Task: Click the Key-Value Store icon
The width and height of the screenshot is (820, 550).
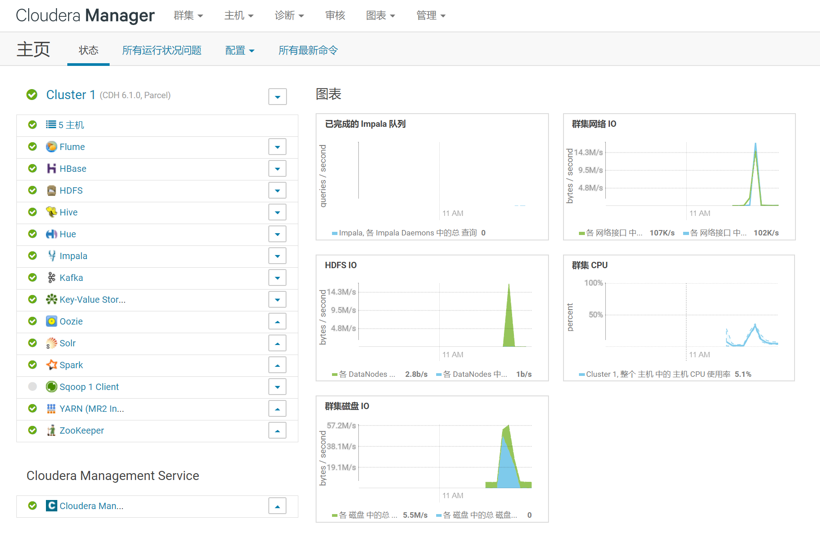Action: pyautogui.click(x=51, y=300)
